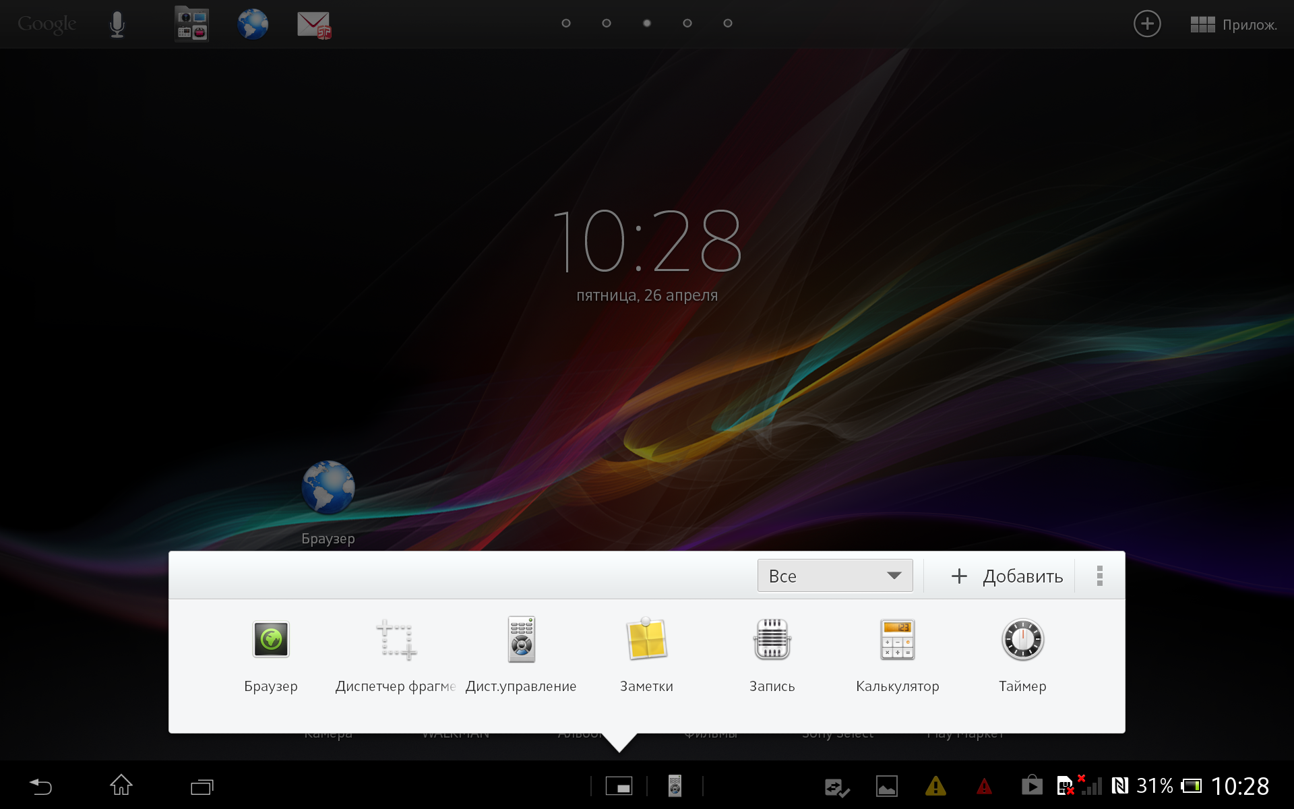Open the Калькулятор small app

pyautogui.click(x=897, y=639)
